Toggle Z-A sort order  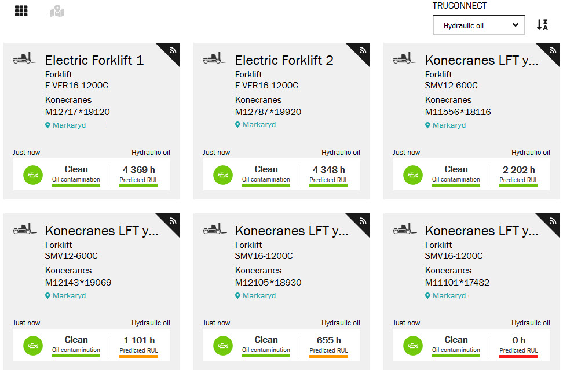(x=542, y=25)
